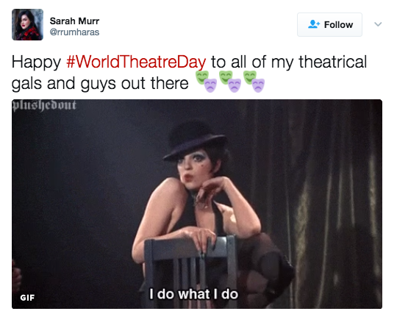The height and width of the screenshot is (314, 397).
Task: Open the #WorldTheatreDay hashtag
Action: [x=136, y=62]
